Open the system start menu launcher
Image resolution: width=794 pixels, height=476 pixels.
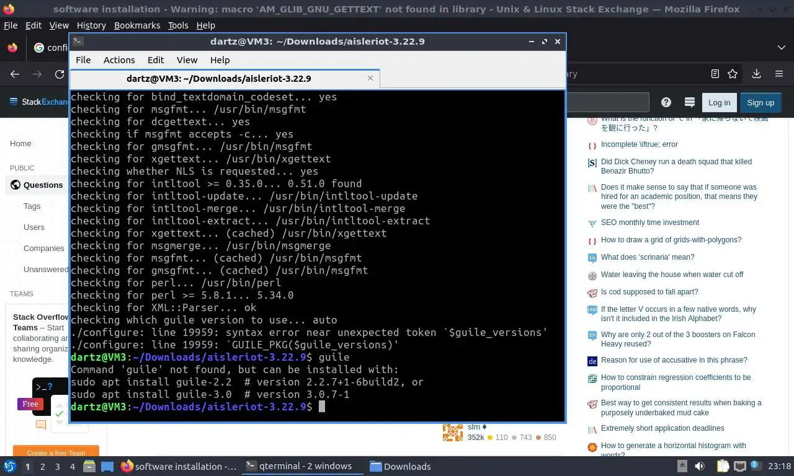click(10, 466)
